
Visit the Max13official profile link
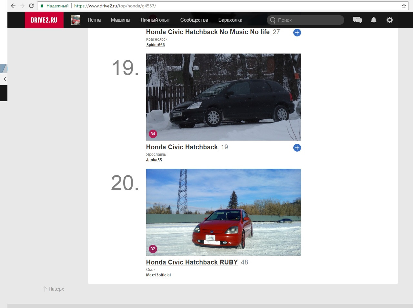click(x=158, y=275)
